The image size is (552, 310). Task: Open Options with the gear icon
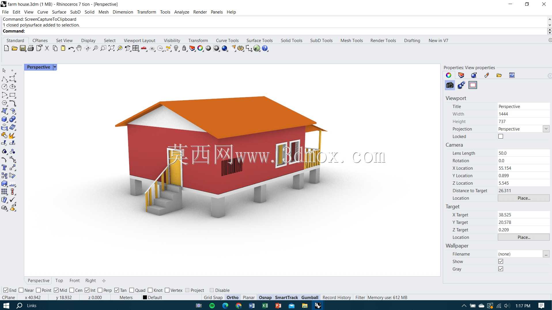(241, 48)
